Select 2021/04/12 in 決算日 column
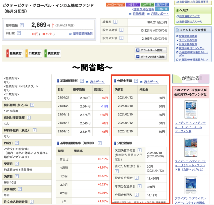Screen dimensions: 214x205 (x=125, y=97)
